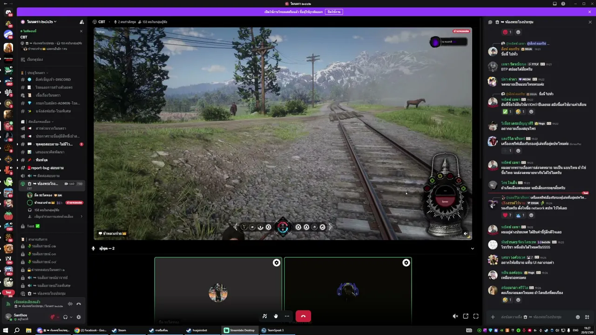This screenshot has width=596, height=335.
Task: Collapse the speakers section with the chevron
Action: [x=472, y=248]
